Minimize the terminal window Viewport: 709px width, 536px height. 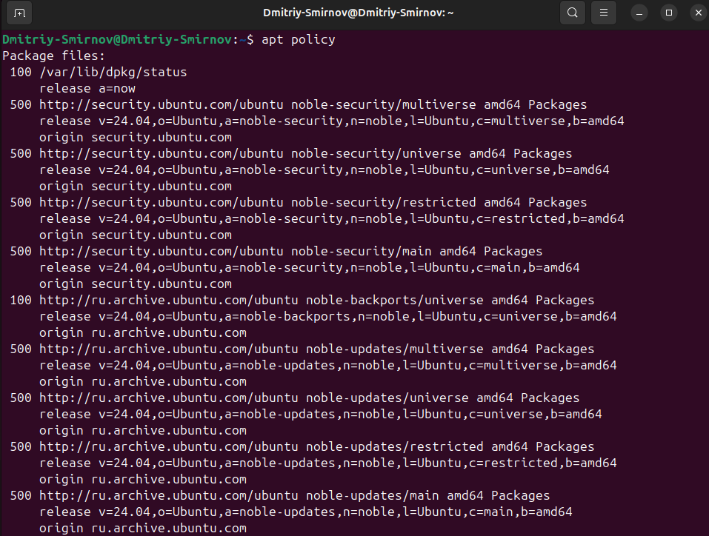pyautogui.click(x=639, y=13)
